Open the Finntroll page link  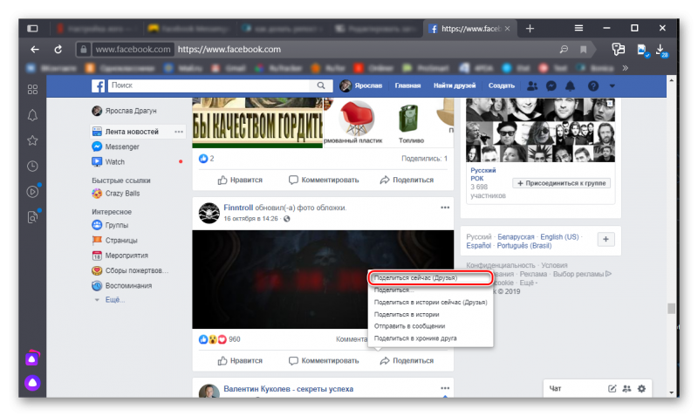238,208
